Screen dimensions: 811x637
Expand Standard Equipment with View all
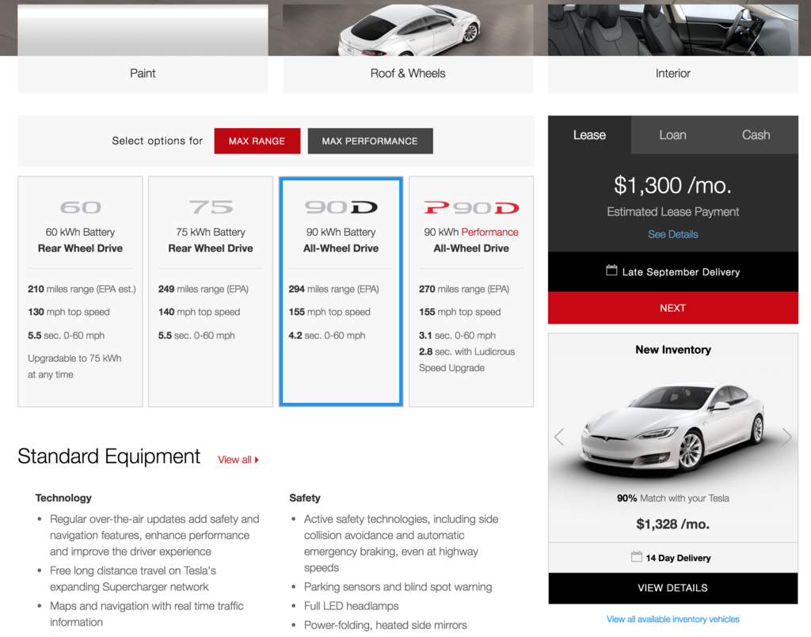pos(236,460)
